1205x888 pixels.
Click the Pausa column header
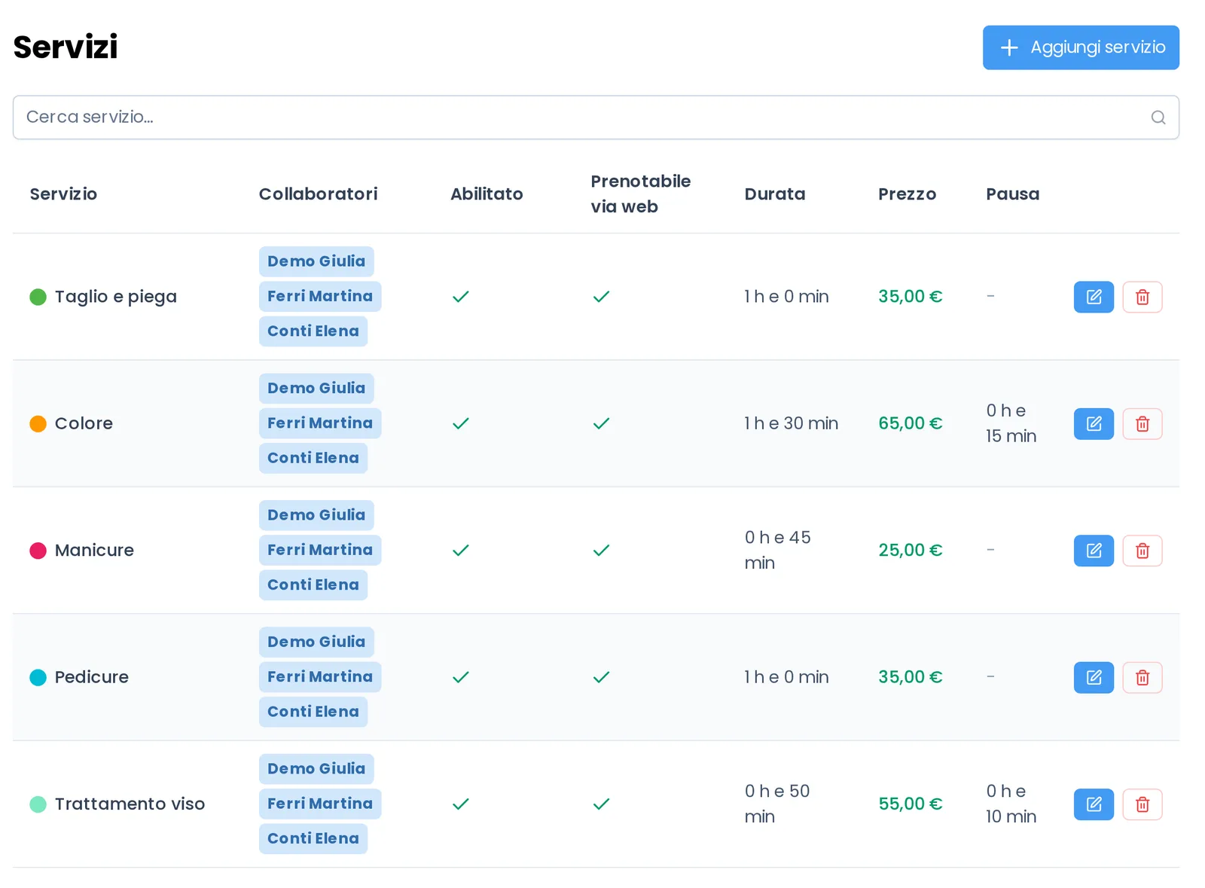point(1013,194)
